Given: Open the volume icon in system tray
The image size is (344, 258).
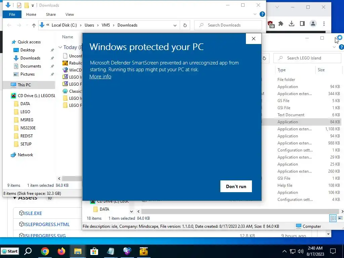Looking at the screenshot, I should point(301,251).
